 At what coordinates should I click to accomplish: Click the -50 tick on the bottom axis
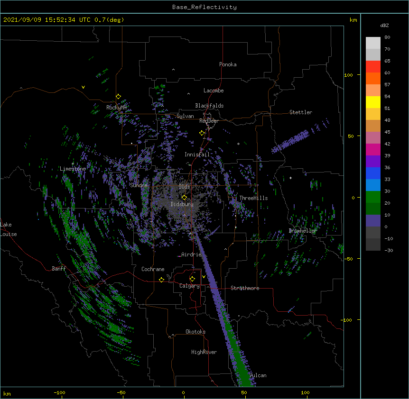121,392
